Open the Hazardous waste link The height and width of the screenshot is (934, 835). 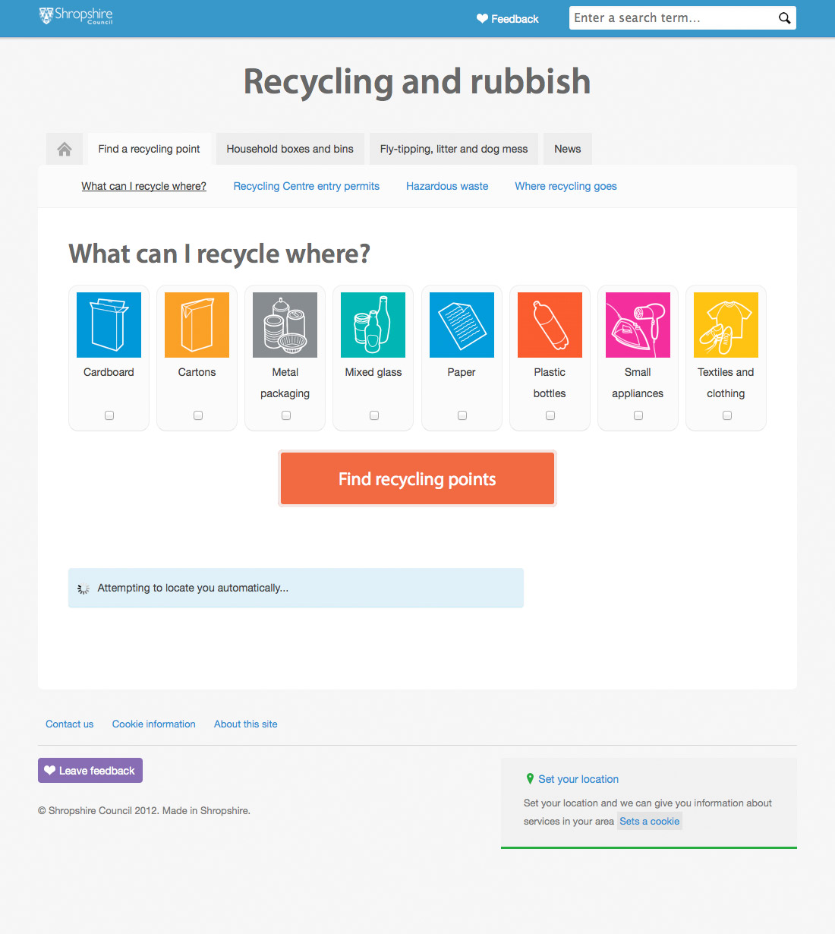pyautogui.click(x=447, y=186)
